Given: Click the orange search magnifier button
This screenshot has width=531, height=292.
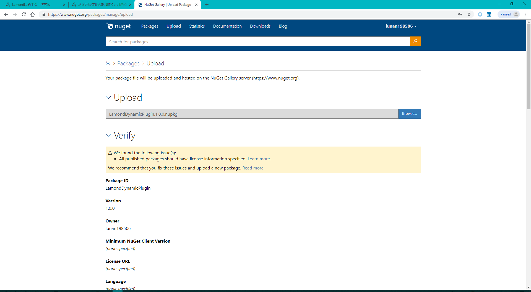Looking at the screenshot, I should 415,41.
